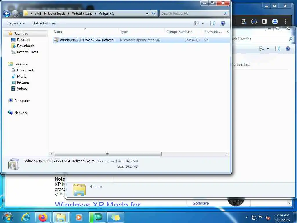This screenshot has height=223, width=297.
Task: Toggle preview pane in Libraries window
Action: point(278,49)
